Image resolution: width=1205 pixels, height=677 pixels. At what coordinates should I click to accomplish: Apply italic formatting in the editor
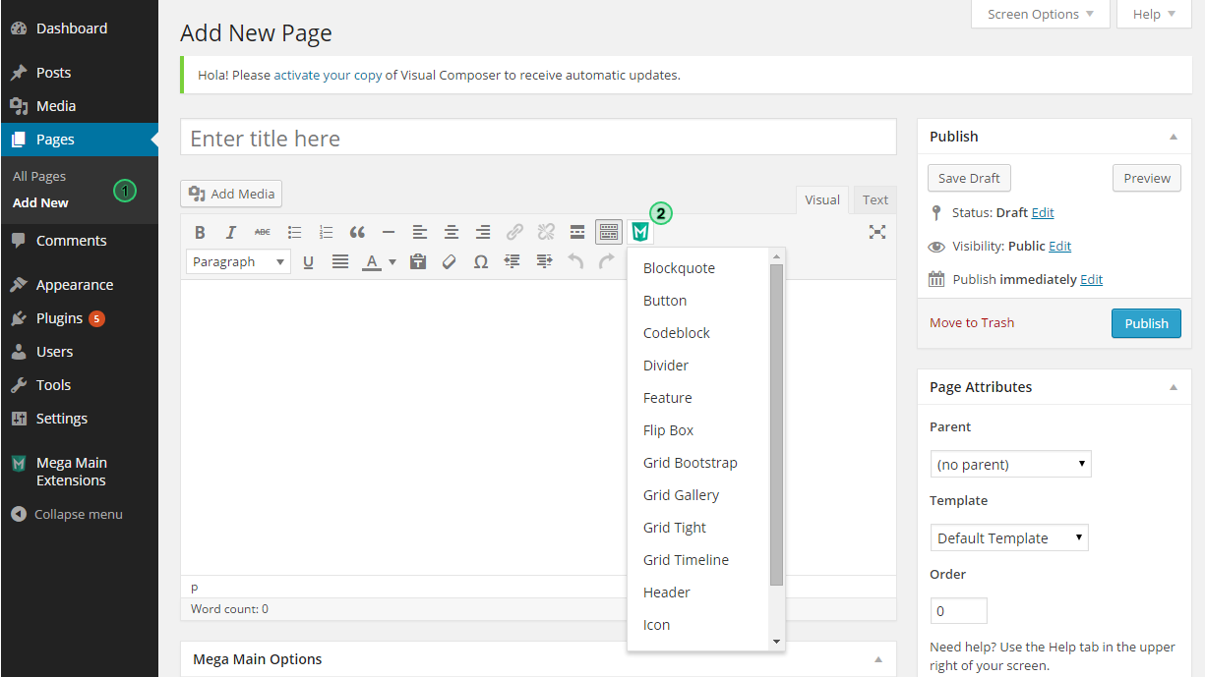pyautogui.click(x=231, y=233)
